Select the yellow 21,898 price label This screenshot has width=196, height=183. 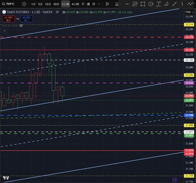click(x=189, y=125)
